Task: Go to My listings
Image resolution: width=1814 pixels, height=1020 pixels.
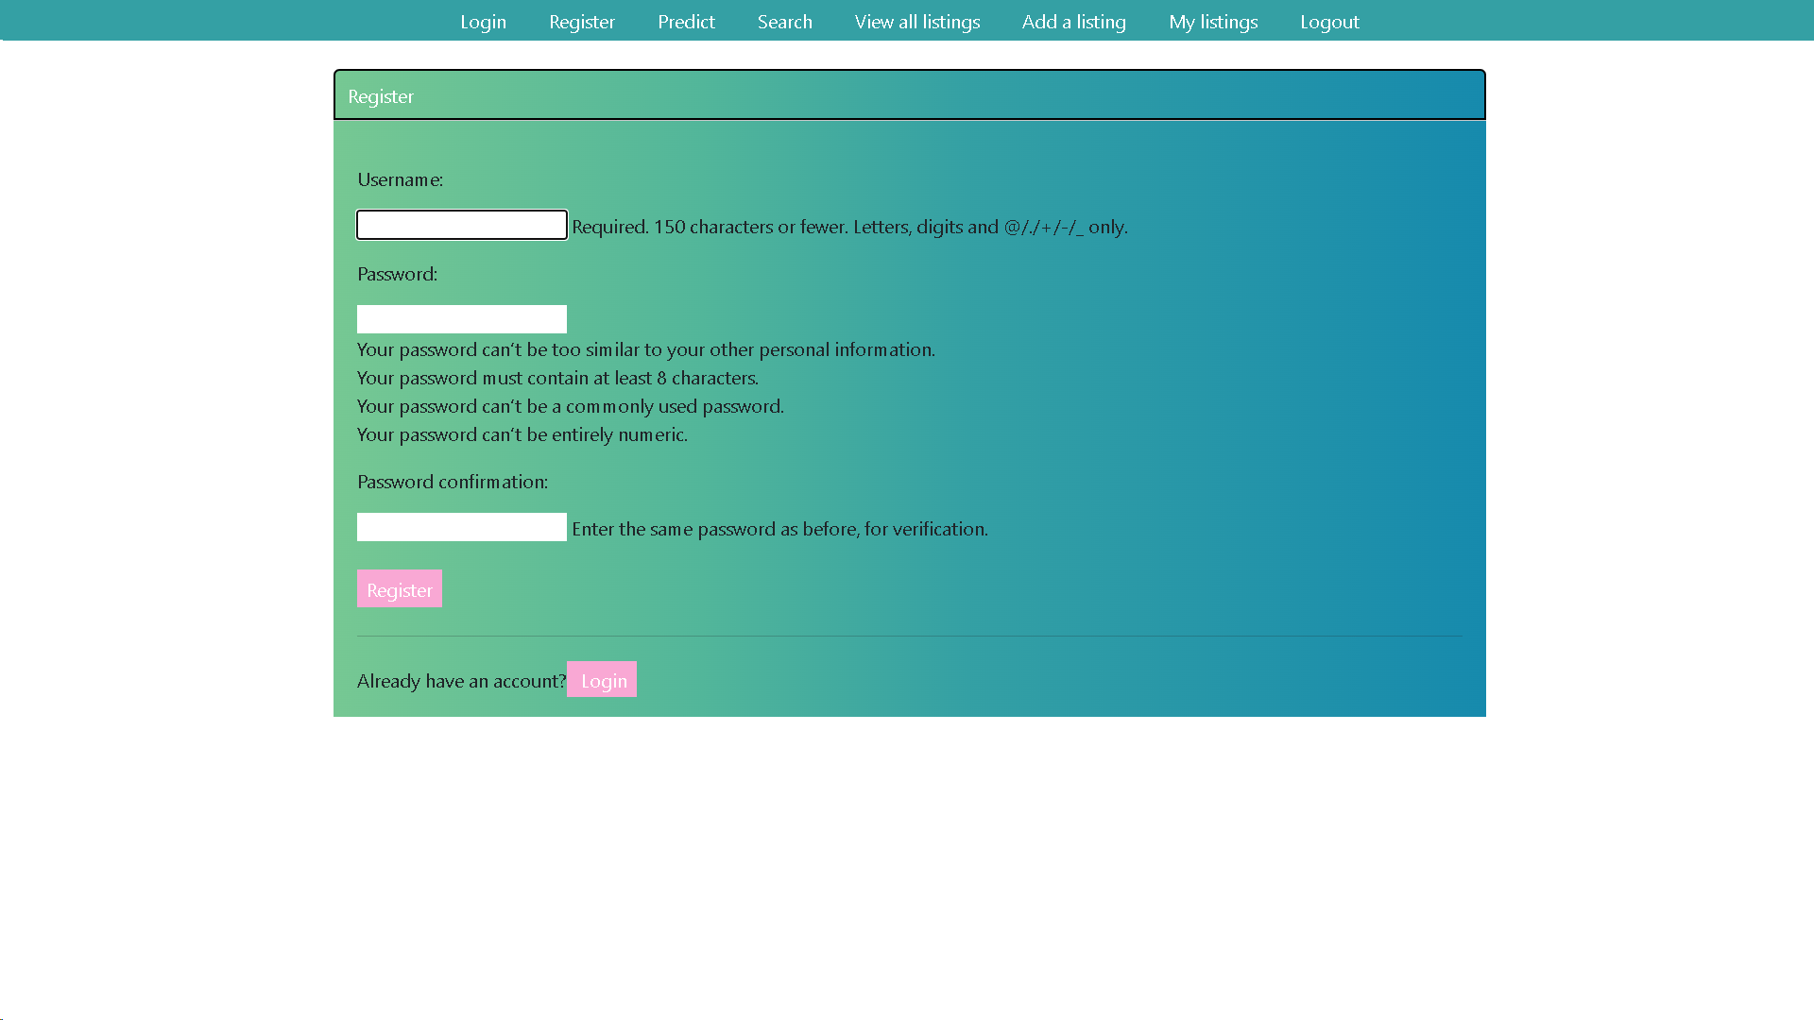Action: coord(1212,22)
